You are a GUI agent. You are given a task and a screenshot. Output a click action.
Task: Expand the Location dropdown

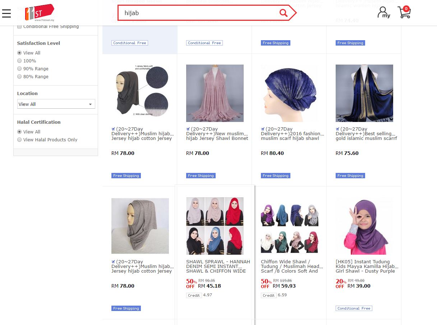click(x=56, y=104)
